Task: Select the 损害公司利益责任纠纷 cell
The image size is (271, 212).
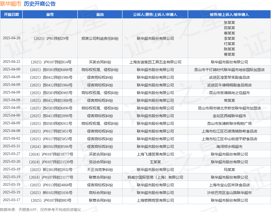Action: coord(100,38)
